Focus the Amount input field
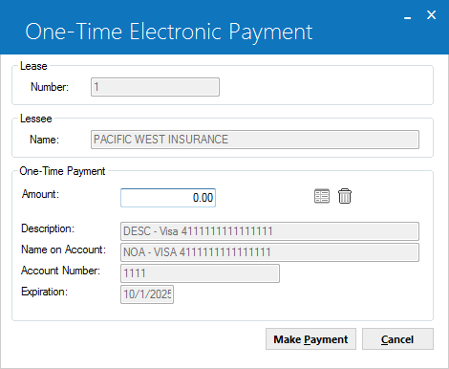 click(168, 198)
